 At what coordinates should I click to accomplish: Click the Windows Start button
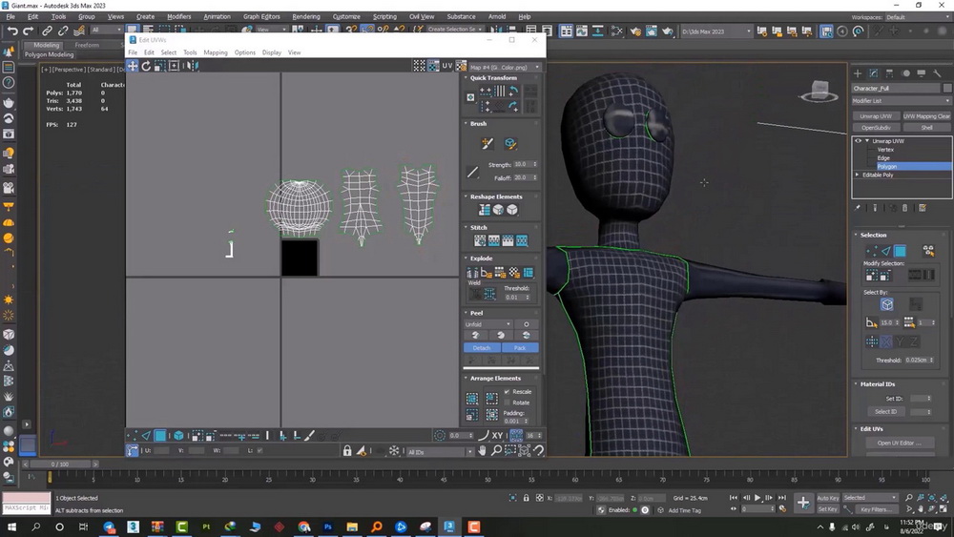(x=10, y=527)
